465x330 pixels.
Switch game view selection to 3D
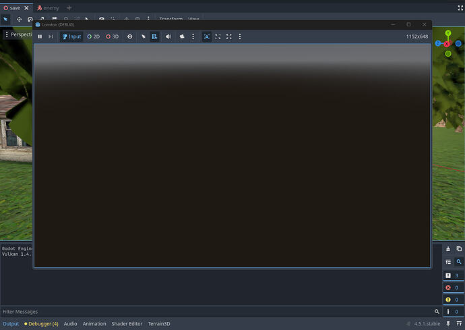coord(112,36)
